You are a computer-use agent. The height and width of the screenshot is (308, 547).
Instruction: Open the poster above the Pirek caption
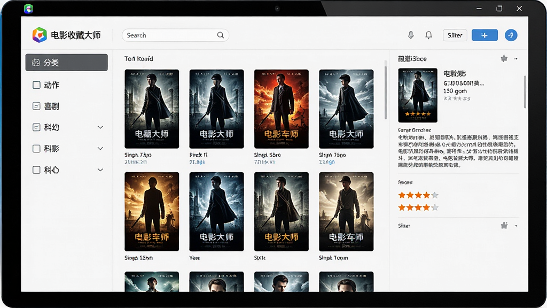[x=217, y=109]
